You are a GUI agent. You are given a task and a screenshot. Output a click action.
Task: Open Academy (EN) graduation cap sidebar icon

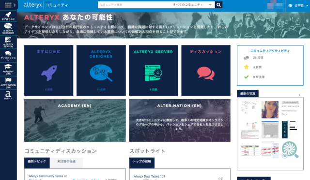(8, 69)
